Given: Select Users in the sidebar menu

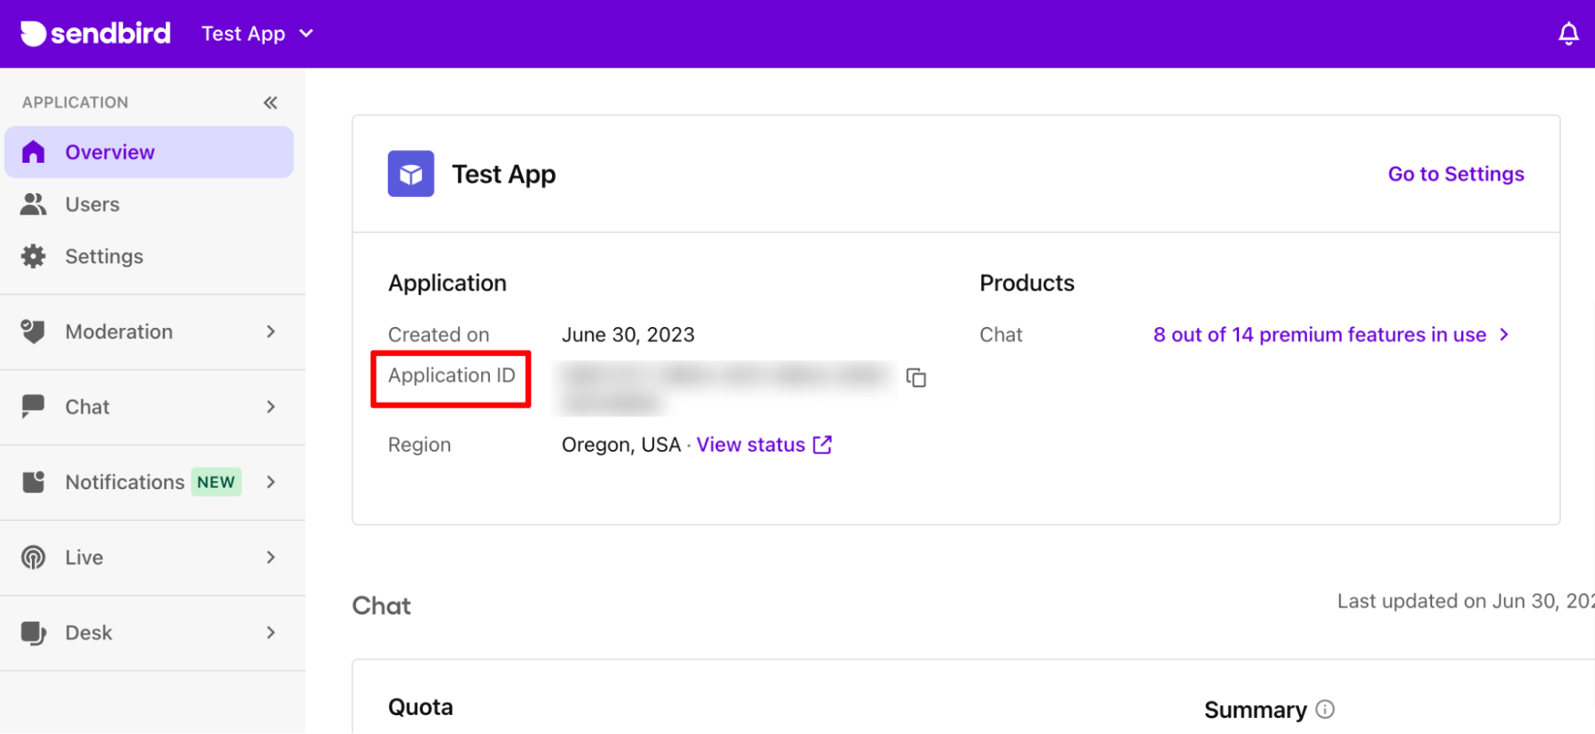Looking at the screenshot, I should click(x=91, y=204).
